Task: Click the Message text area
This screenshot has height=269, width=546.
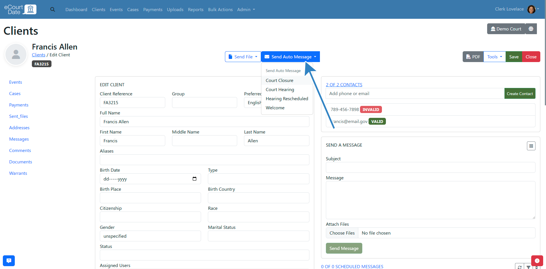Action: 431,200
